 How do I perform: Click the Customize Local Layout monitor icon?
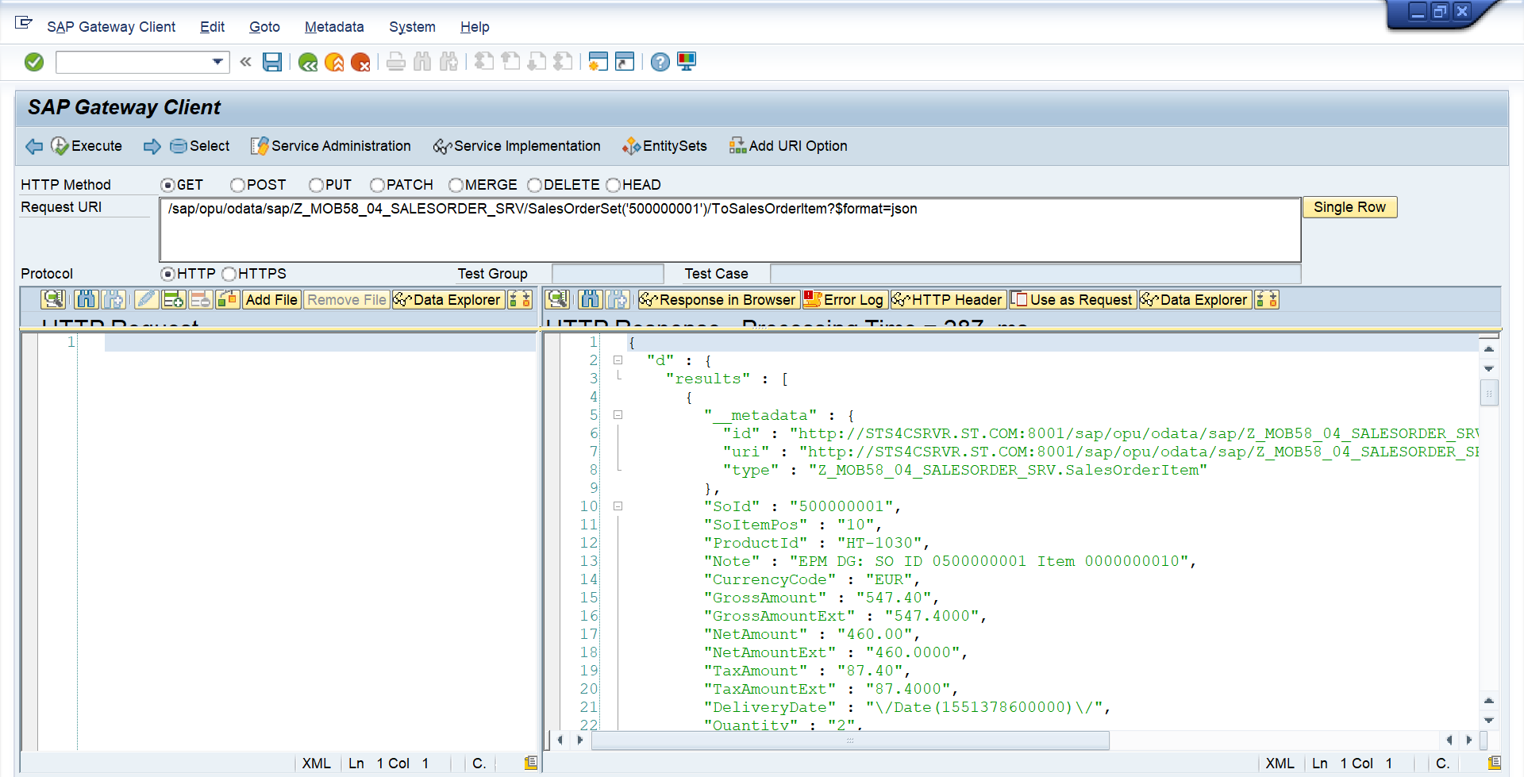pos(687,62)
